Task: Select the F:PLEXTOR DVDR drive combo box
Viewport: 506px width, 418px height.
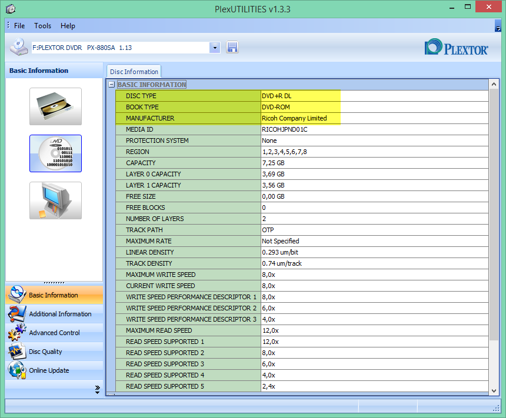Action: (126, 48)
